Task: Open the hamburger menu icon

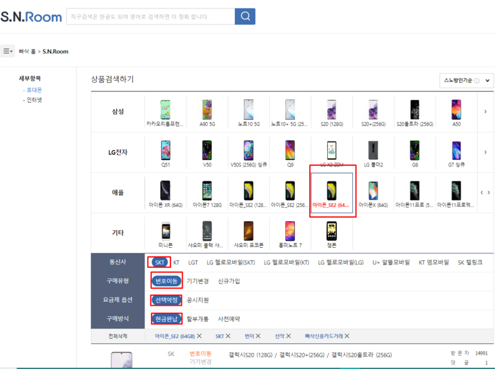Action: click(x=8, y=51)
